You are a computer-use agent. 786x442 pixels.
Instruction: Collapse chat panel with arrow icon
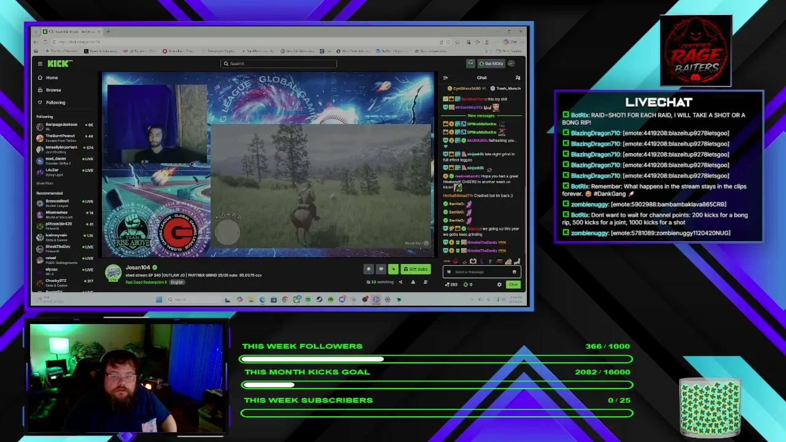pos(445,78)
